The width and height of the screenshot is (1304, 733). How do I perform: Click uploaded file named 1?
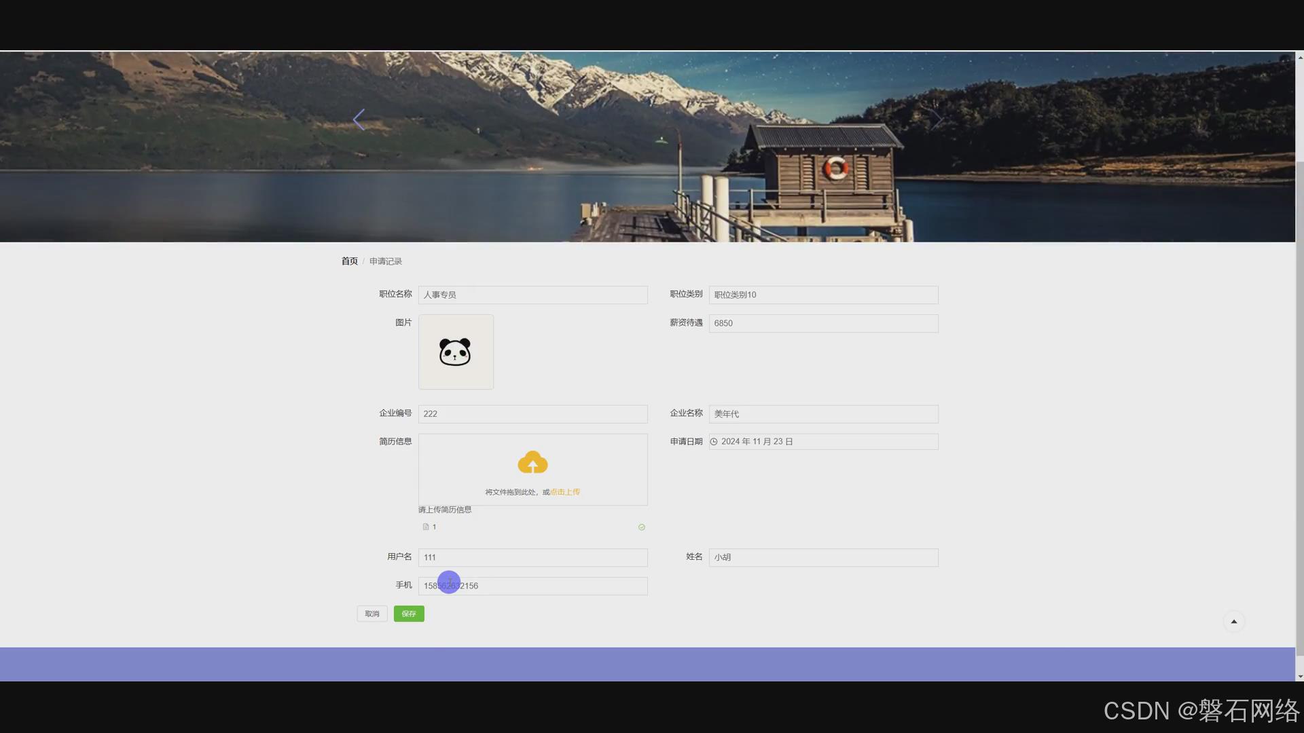(434, 527)
